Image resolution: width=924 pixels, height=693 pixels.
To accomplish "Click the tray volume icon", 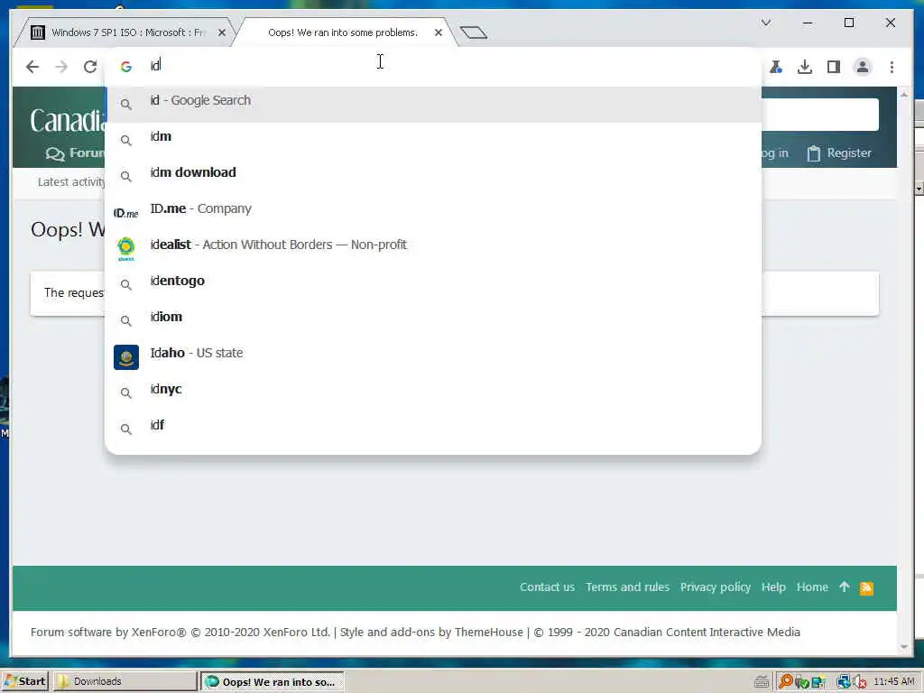I will [x=859, y=682].
